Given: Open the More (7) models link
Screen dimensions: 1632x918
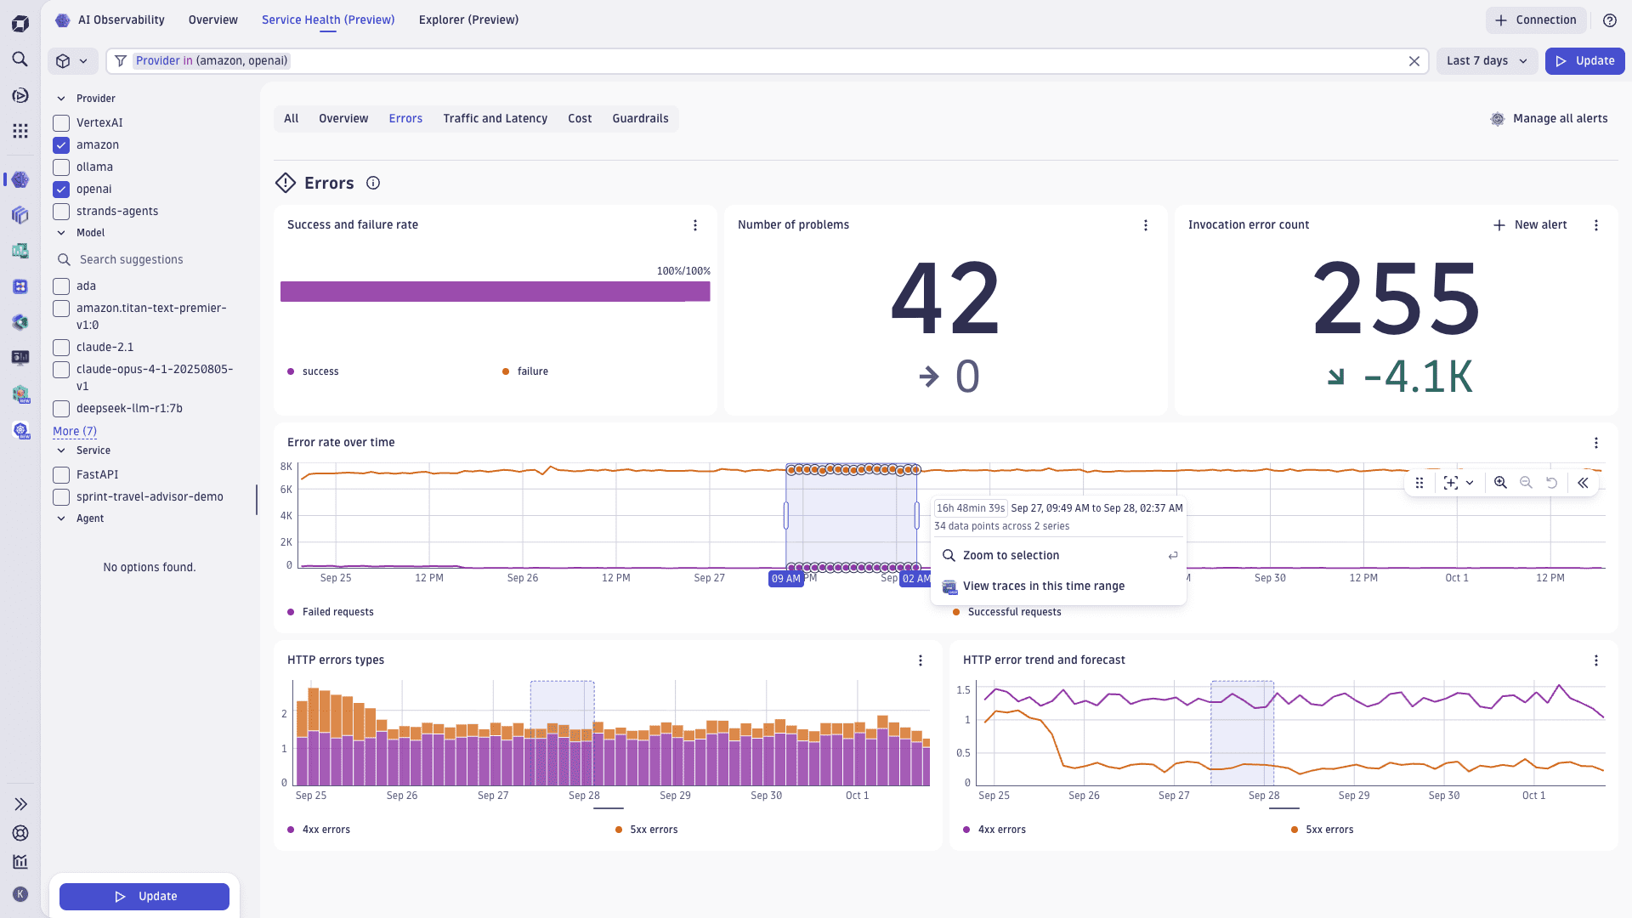Looking at the screenshot, I should click(x=75, y=431).
